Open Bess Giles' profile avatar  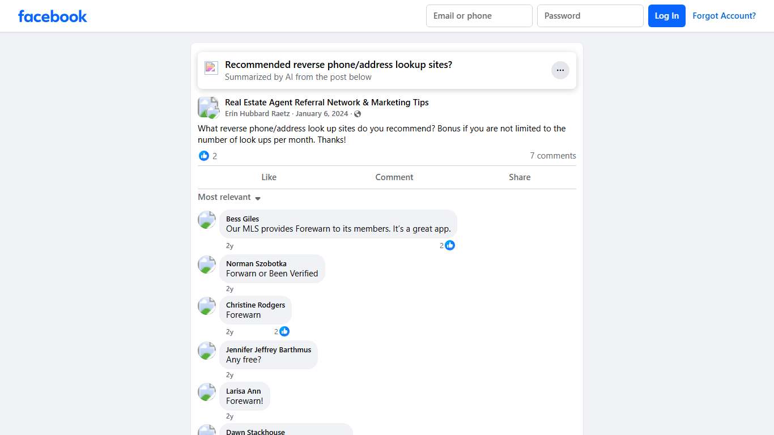207,220
